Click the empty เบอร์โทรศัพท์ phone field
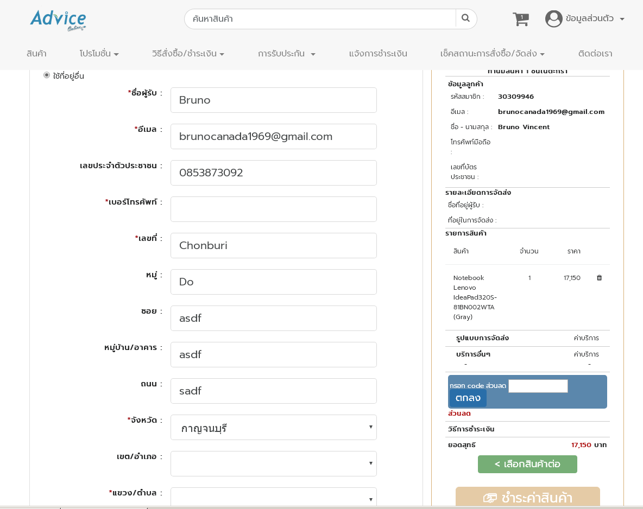Image resolution: width=643 pixels, height=509 pixels. tap(274, 209)
